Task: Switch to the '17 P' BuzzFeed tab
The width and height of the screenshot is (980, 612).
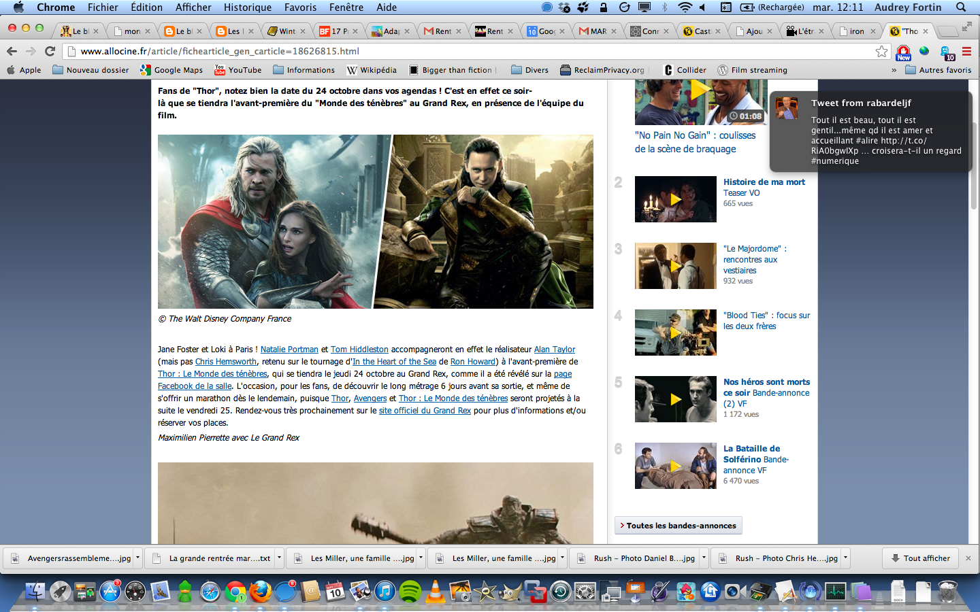Action: [x=336, y=31]
